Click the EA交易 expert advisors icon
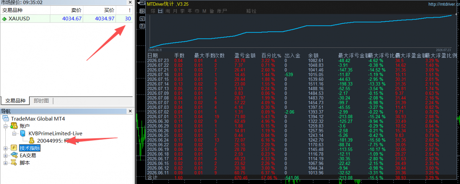This screenshot has width=460, height=184. click(15, 155)
